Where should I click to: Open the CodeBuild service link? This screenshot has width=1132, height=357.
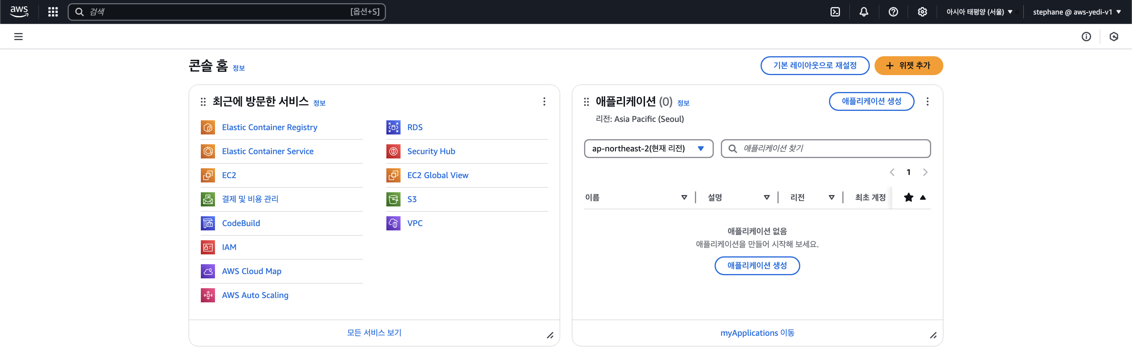(x=241, y=223)
